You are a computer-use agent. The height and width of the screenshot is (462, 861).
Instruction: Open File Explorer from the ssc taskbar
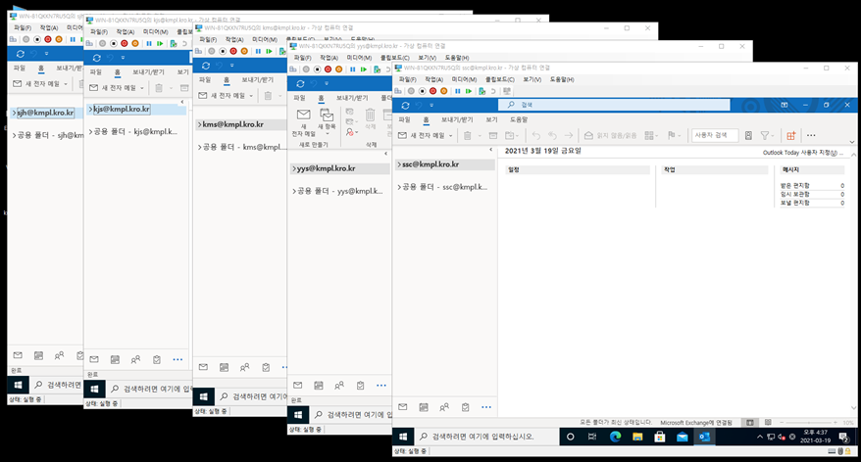click(637, 437)
